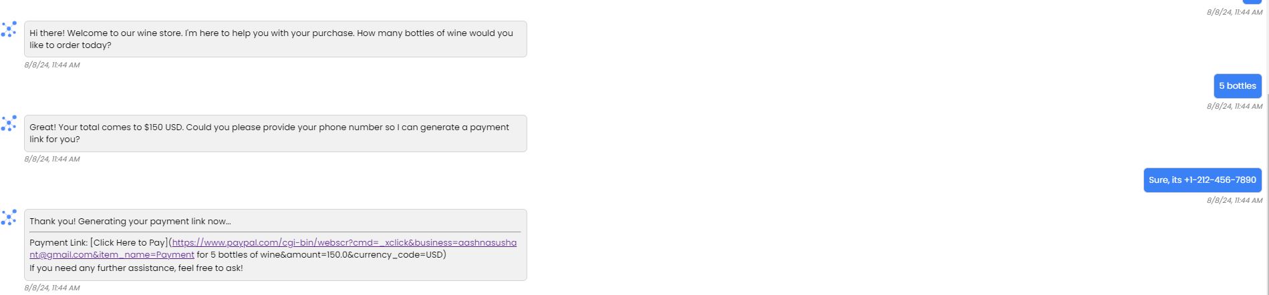Click the bot avatar beside the $150 total message
This screenshot has height=295, width=1269.
point(9,123)
